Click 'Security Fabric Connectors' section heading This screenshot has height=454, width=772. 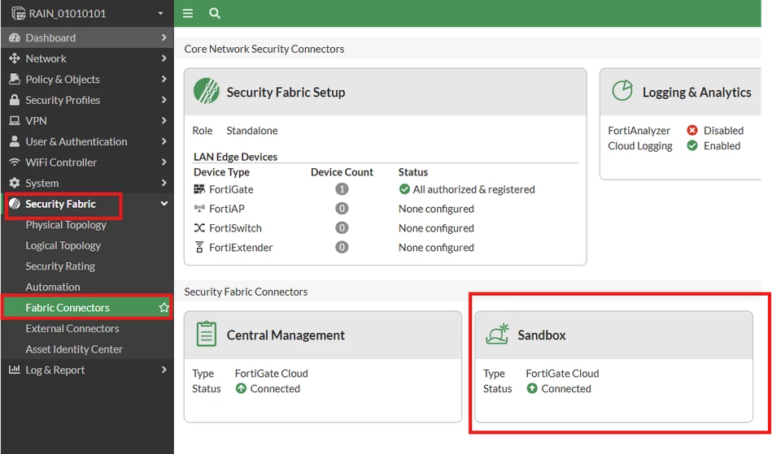(x=246, y=292)
